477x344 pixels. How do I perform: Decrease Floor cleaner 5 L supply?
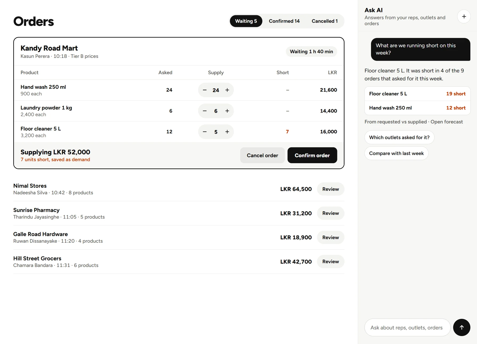pyautogui.click(x=205, y=132)
